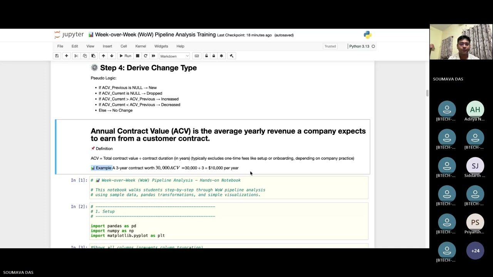Open the Widgets menu

coord(161,46)
